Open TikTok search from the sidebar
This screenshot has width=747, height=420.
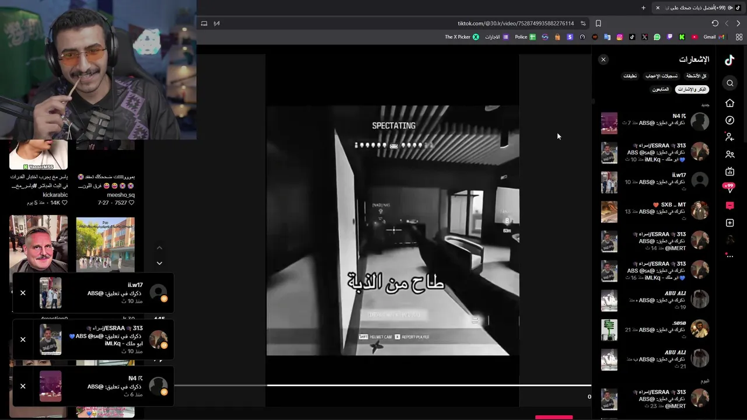point(729,83)
